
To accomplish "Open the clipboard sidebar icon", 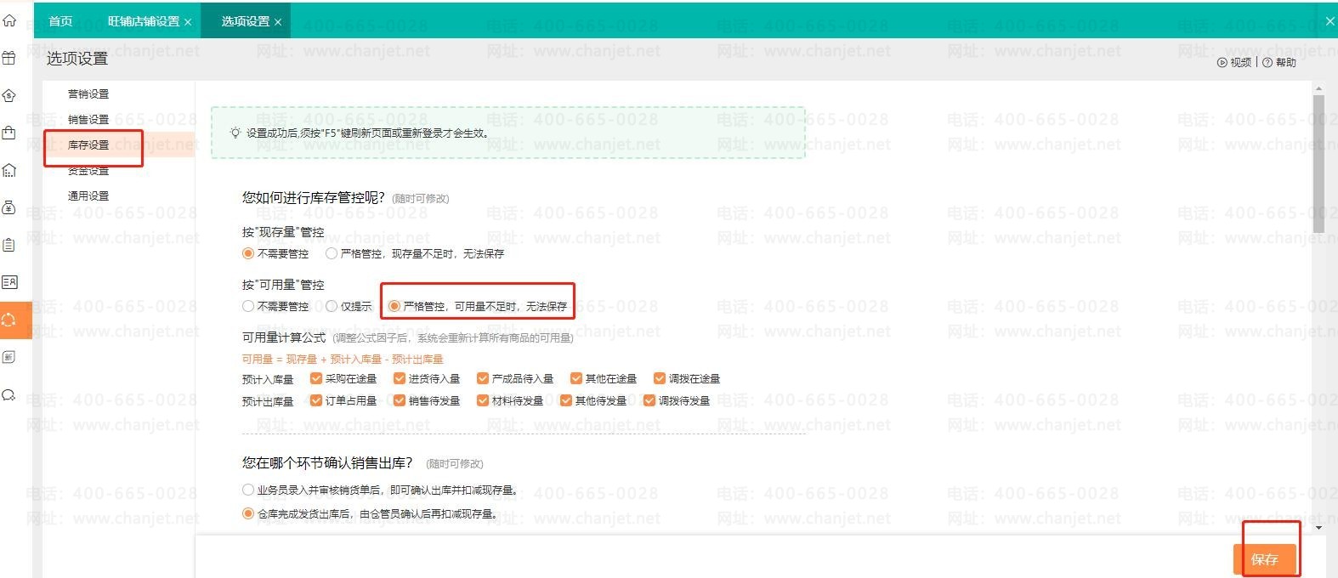I will [9, 245].
